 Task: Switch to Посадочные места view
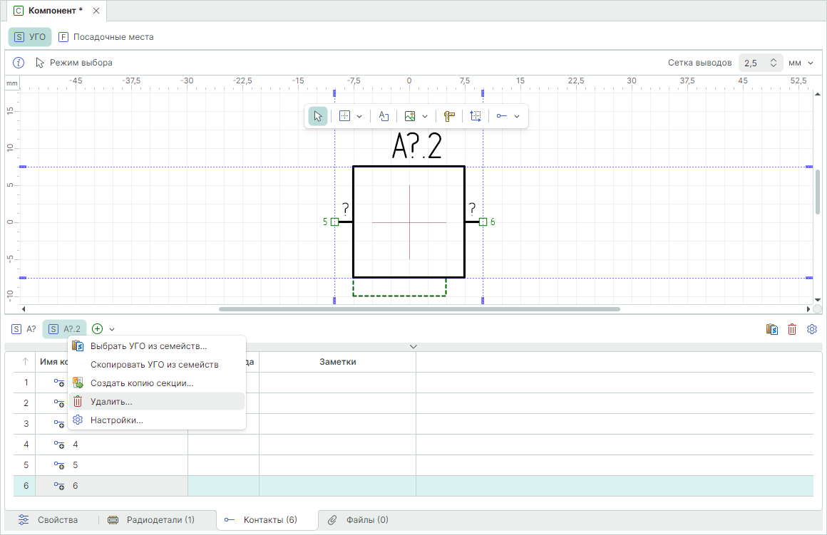click(x=106, y=37)
